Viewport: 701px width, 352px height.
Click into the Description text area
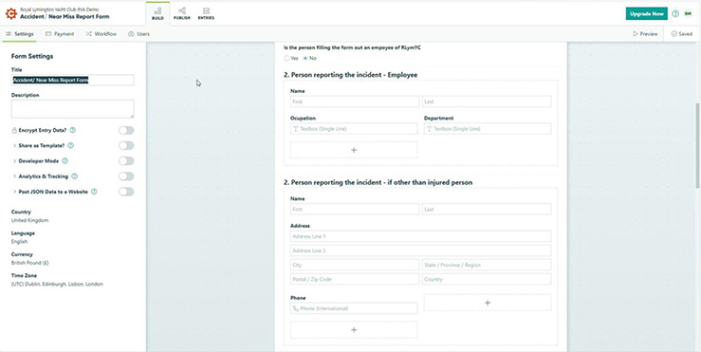[72, 109]
